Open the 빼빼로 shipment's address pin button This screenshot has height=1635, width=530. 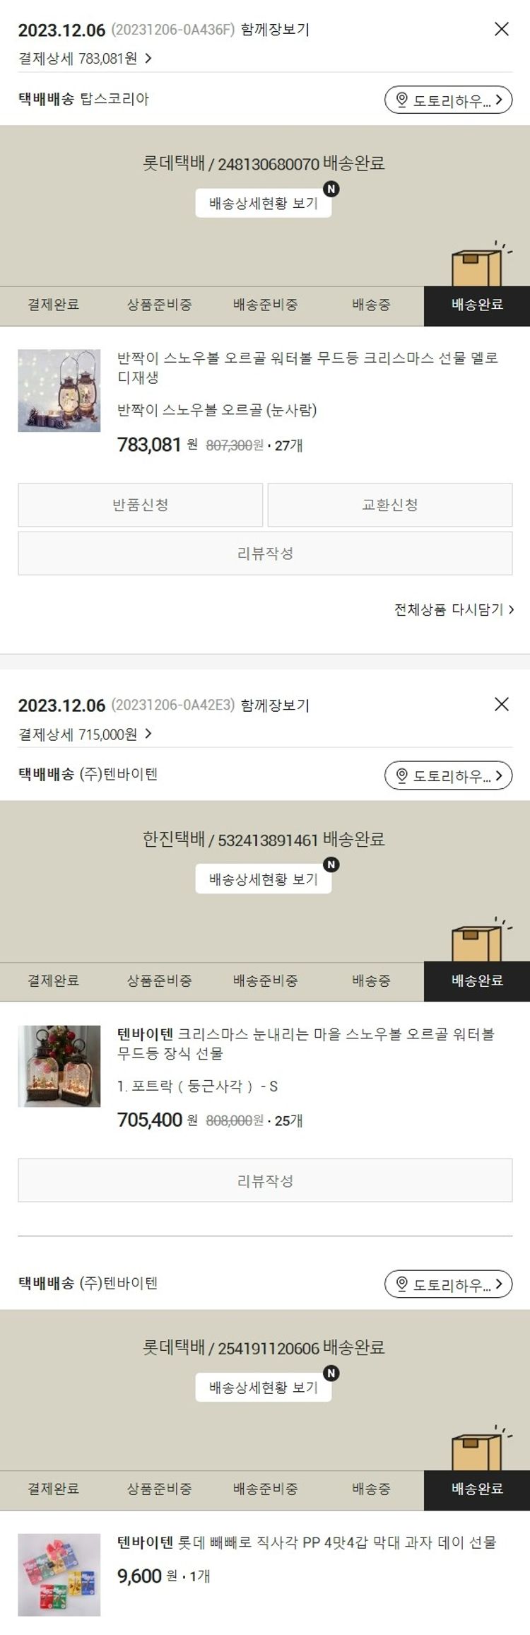point(448,1284)
